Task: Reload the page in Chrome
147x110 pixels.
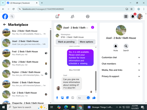Action: [x=14, y=9]
